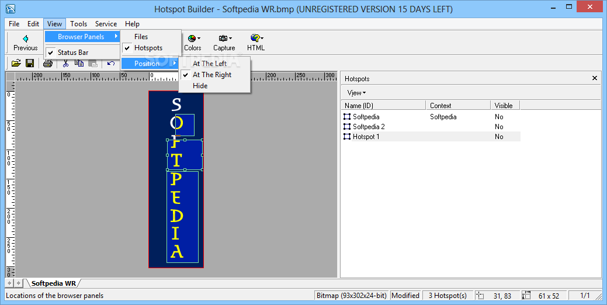This screenshot has height=305, width=607.
Task: Open the HTML toolbar tool
Action: [256, 43]
